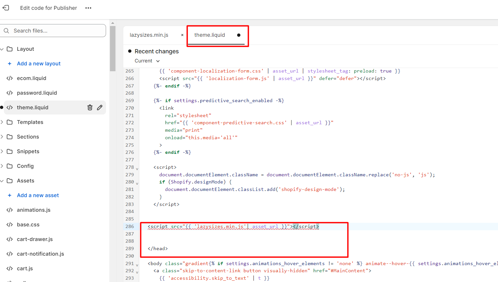This screenshot has height=282, width=498.
Task: Click code icon next to animations.js
Action: (x=10, y=210)
